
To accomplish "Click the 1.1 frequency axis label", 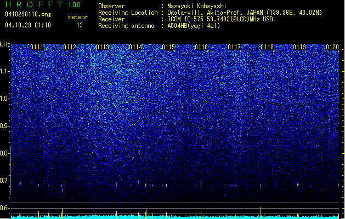I will tap(4, 71).
